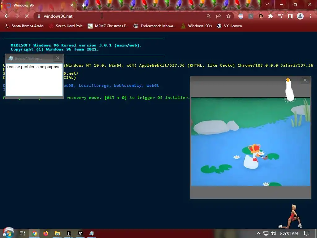Image resolution: width=317 pixels, height=238 pixels.
Task: Open the notification action center
Action: (307, 233)
